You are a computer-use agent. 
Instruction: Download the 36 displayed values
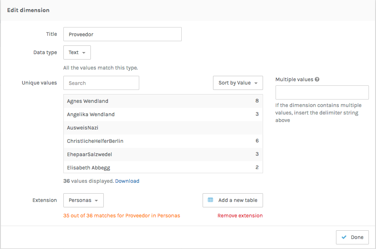tap(127, 181)
